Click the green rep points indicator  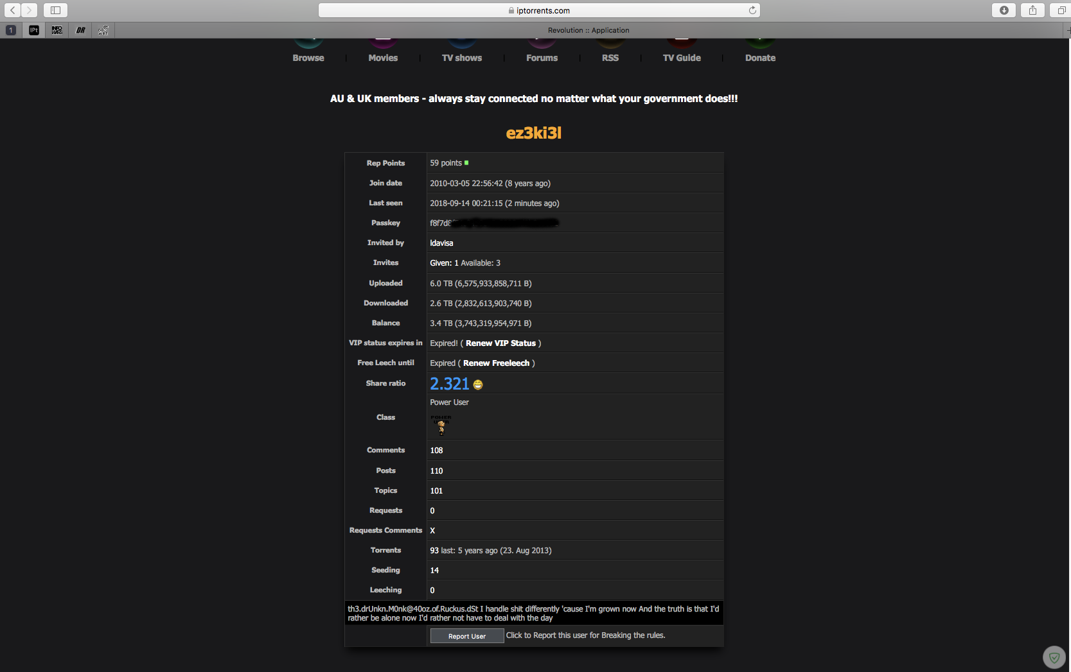(x=466, y=163)
